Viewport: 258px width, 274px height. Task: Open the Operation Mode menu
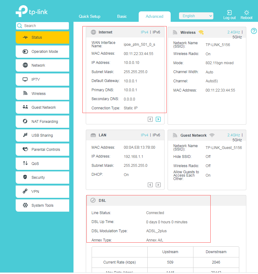(42, 52)
